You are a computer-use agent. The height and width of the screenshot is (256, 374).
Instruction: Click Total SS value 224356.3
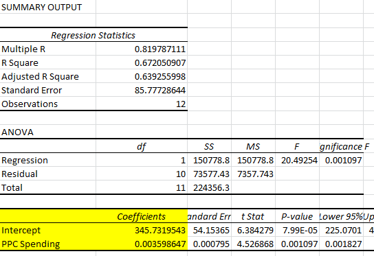(209, 187)
